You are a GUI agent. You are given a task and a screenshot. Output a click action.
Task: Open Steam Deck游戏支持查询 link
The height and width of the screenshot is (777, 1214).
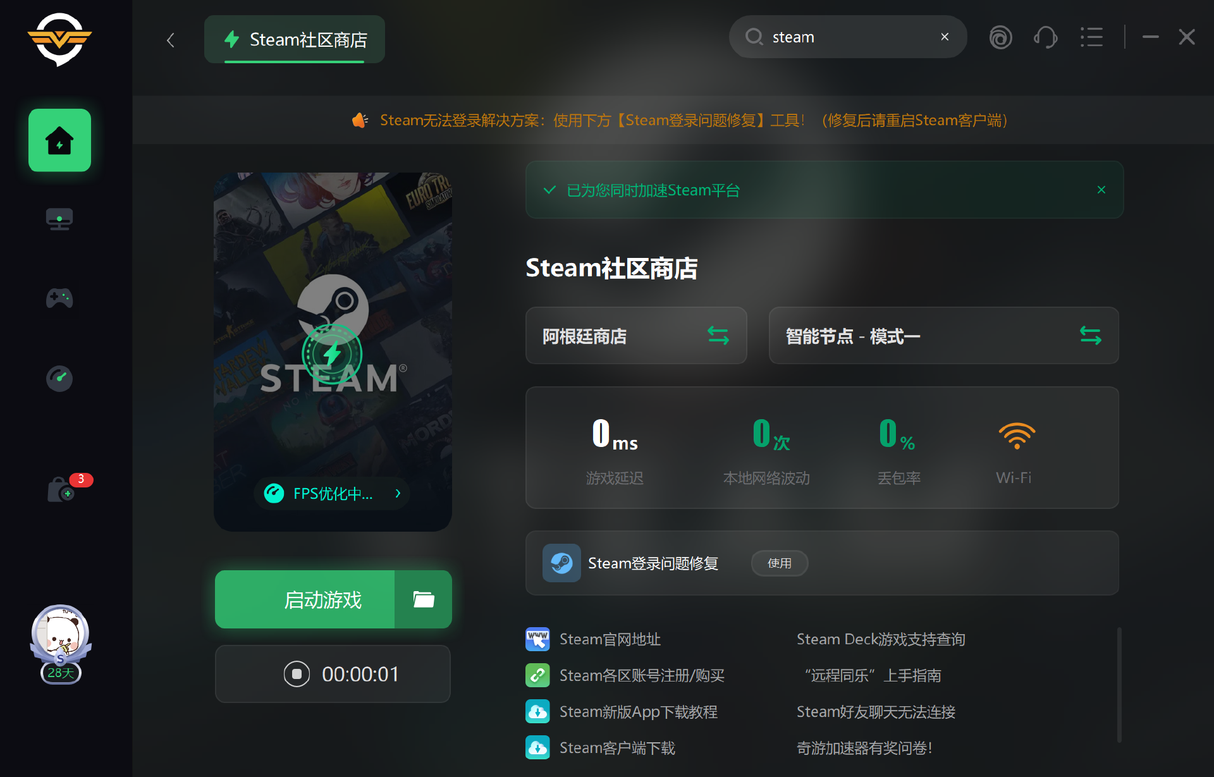tap(881, 639)
